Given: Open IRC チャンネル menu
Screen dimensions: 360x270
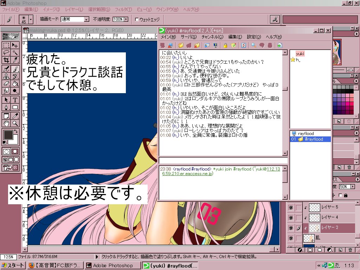Looking at the screenshot, I should (212, 37).
